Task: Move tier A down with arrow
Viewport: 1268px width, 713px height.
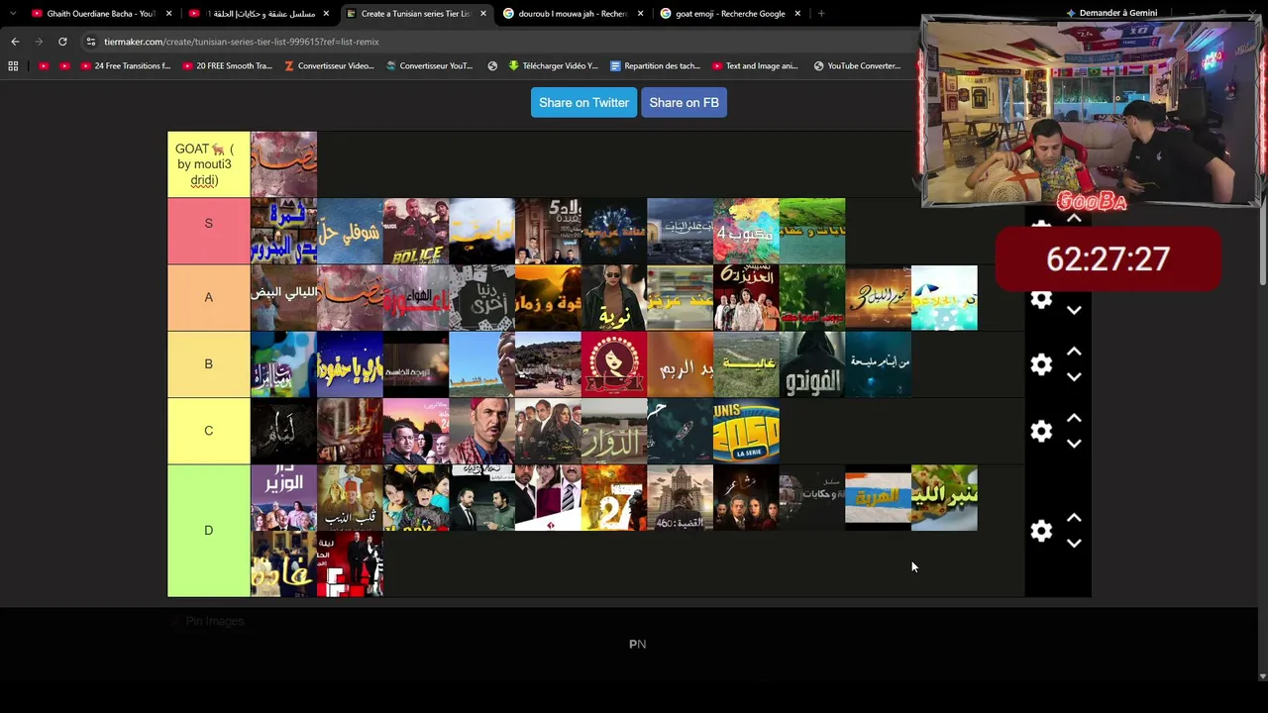Action: click(1074, 311)
